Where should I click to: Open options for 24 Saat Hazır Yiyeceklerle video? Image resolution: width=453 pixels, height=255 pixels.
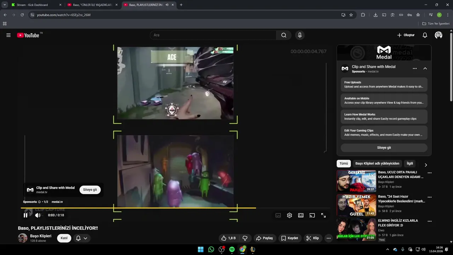(430, 197)
